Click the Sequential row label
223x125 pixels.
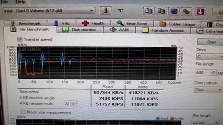point(29,92)
